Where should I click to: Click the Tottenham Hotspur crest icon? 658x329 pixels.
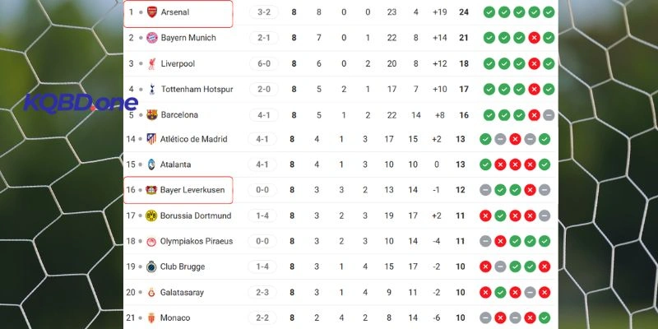click(151, 89)
